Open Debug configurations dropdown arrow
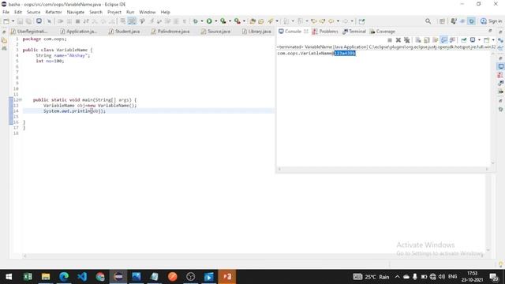Image resolution: width=505 pixels, height=284 pixels. point(202,21)
